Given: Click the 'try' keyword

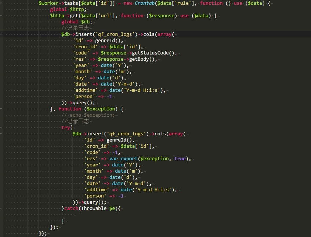Looking at the screenshot, I should [x=65, y=128].
